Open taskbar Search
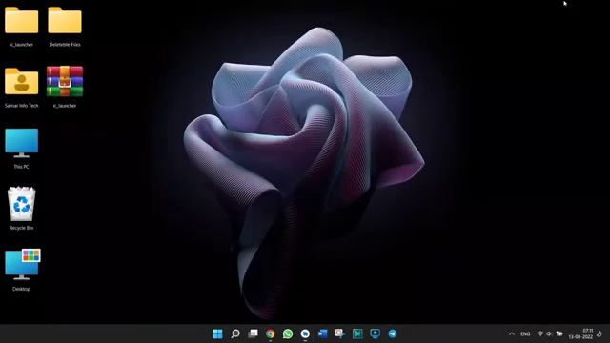Screen dimensions: 610x343 coord(235,333)
